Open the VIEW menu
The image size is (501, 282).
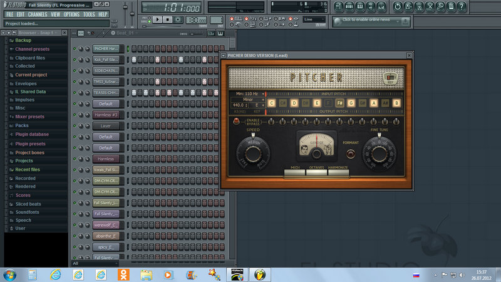pos(55,14)
